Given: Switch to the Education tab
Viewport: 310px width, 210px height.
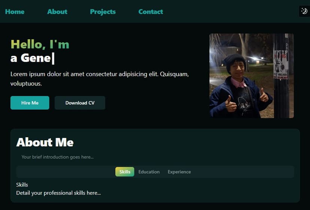Looking at the screenshot, I should [149, 172].
